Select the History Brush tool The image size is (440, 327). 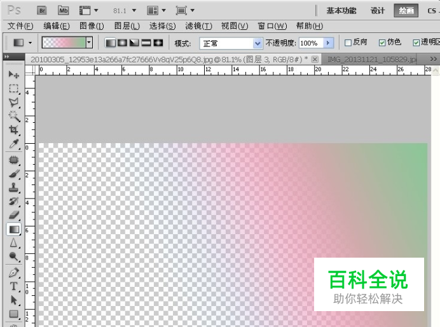click(x=14, y=201)
